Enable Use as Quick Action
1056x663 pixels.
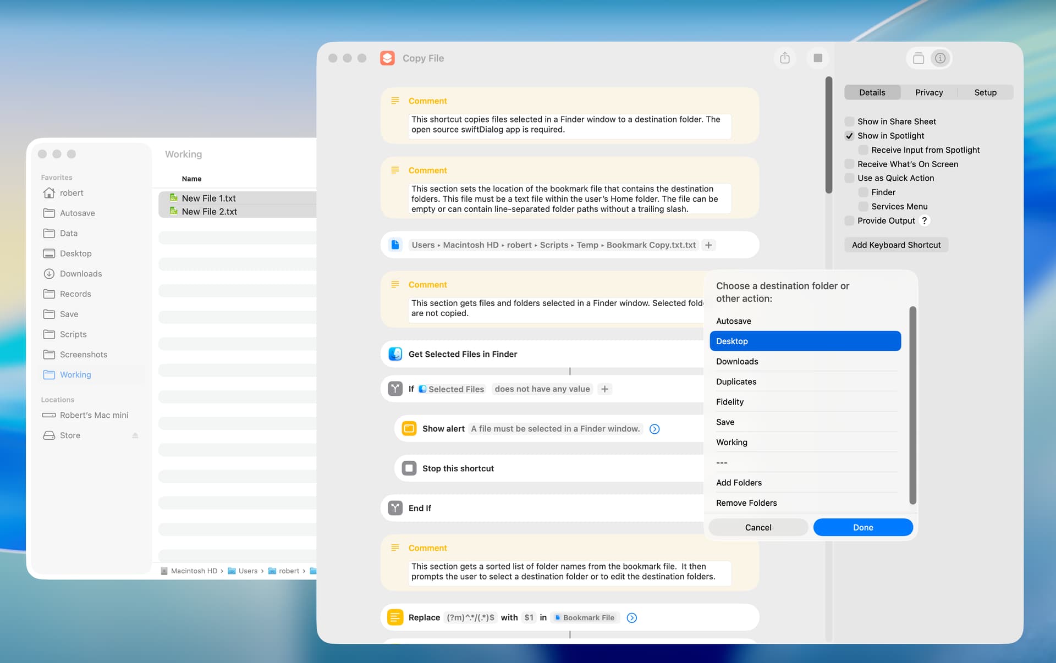click(850, 178)
